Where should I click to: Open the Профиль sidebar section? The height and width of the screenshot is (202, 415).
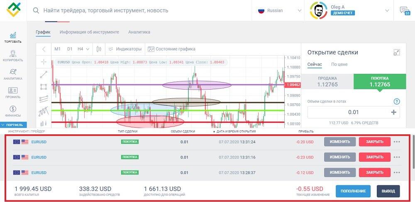pyautogui.click(x=13, y=93)
